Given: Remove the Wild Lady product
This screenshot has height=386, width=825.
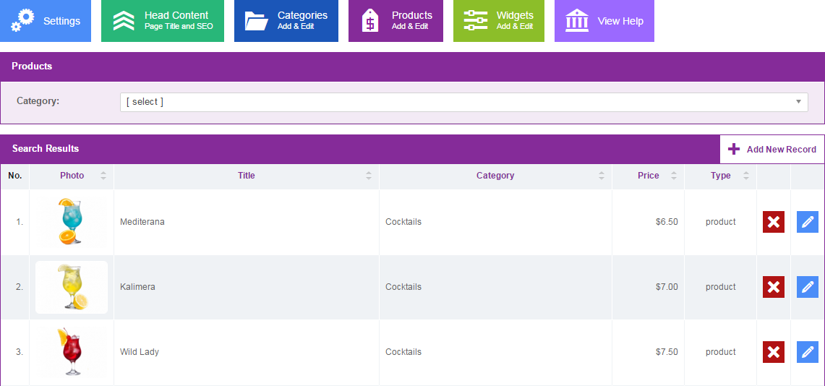Looking at the screenshot, I should 773,352.
